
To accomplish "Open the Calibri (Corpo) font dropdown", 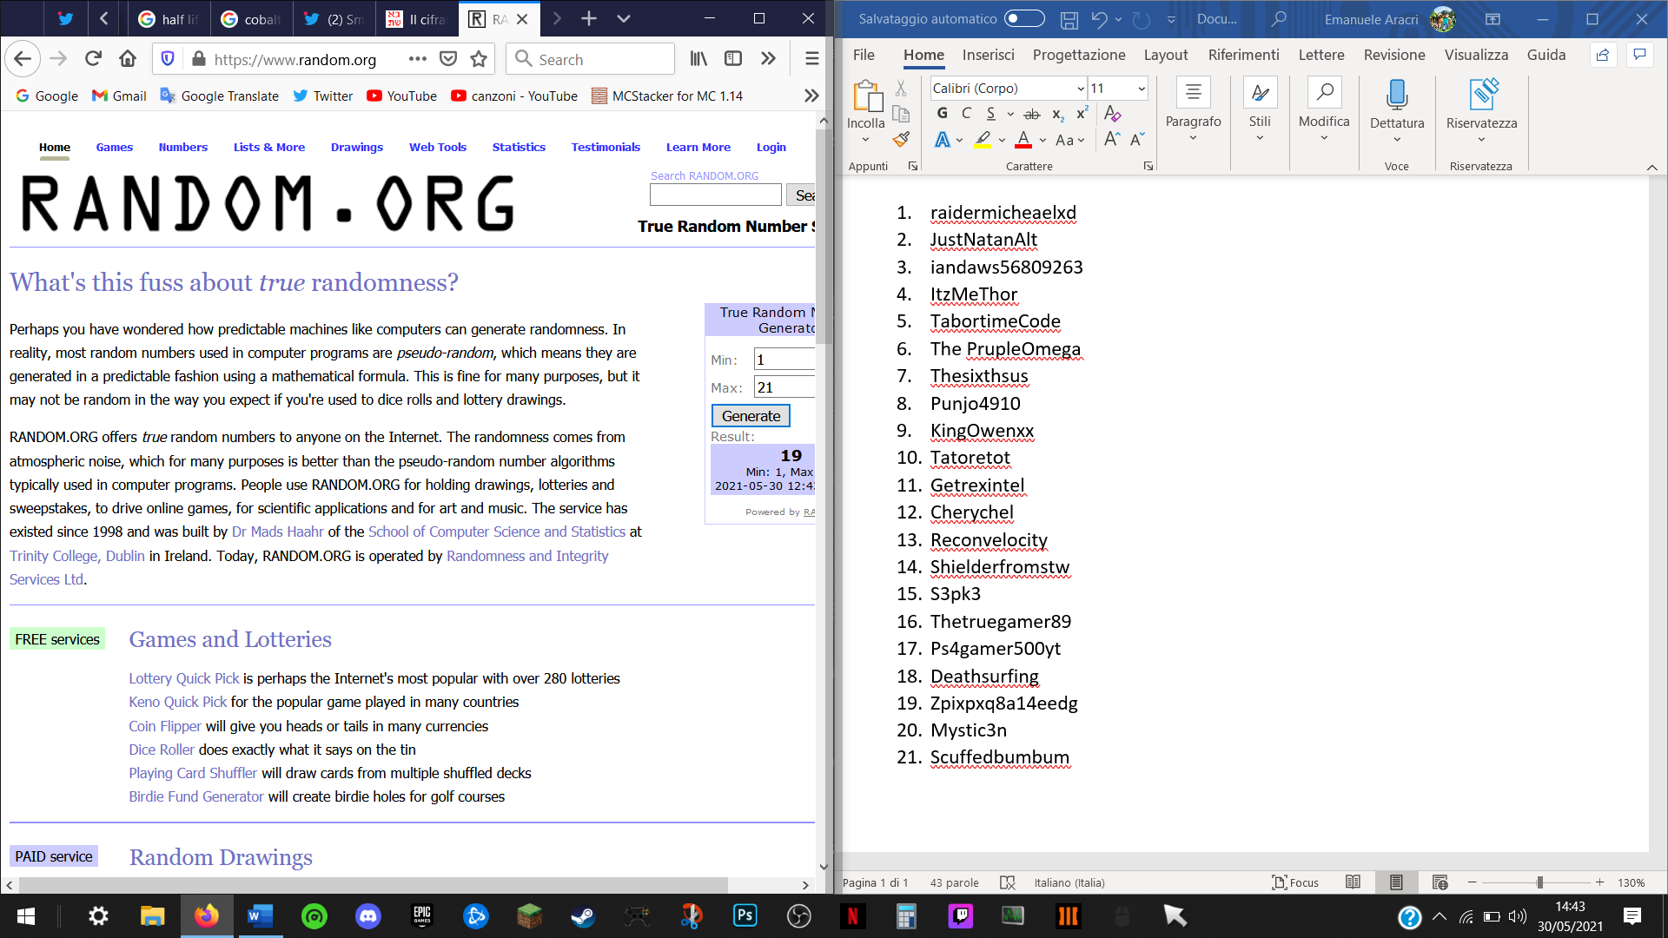I will coord(1080,89).
